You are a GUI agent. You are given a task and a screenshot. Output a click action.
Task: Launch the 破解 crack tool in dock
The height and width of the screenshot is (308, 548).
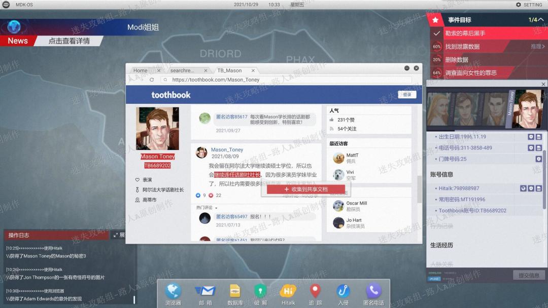pos(260,295)
